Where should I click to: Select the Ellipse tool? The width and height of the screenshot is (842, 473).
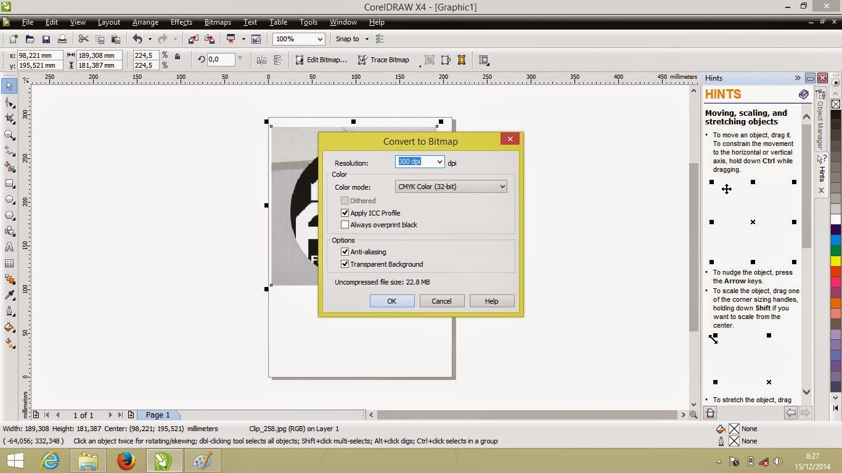[9, 199]
